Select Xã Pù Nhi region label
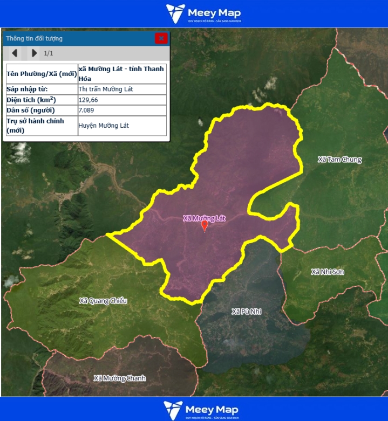 pyautogui.click(x=246, y=312)
